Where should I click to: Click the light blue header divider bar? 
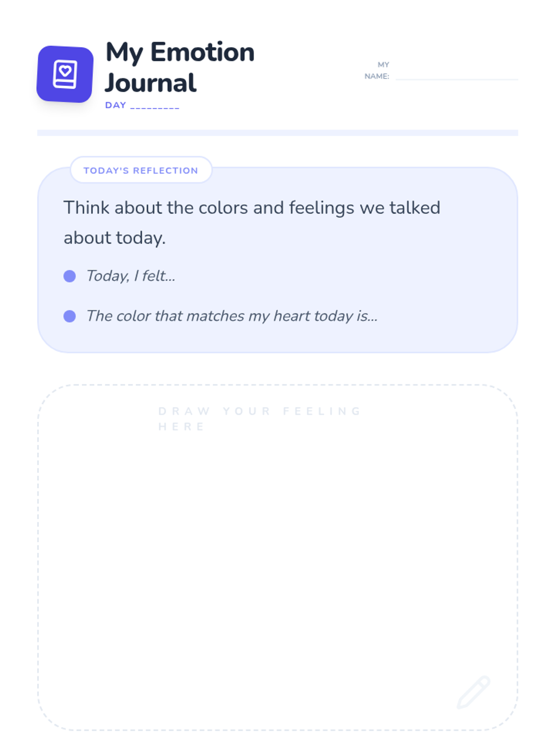click(x=277, y=133)
